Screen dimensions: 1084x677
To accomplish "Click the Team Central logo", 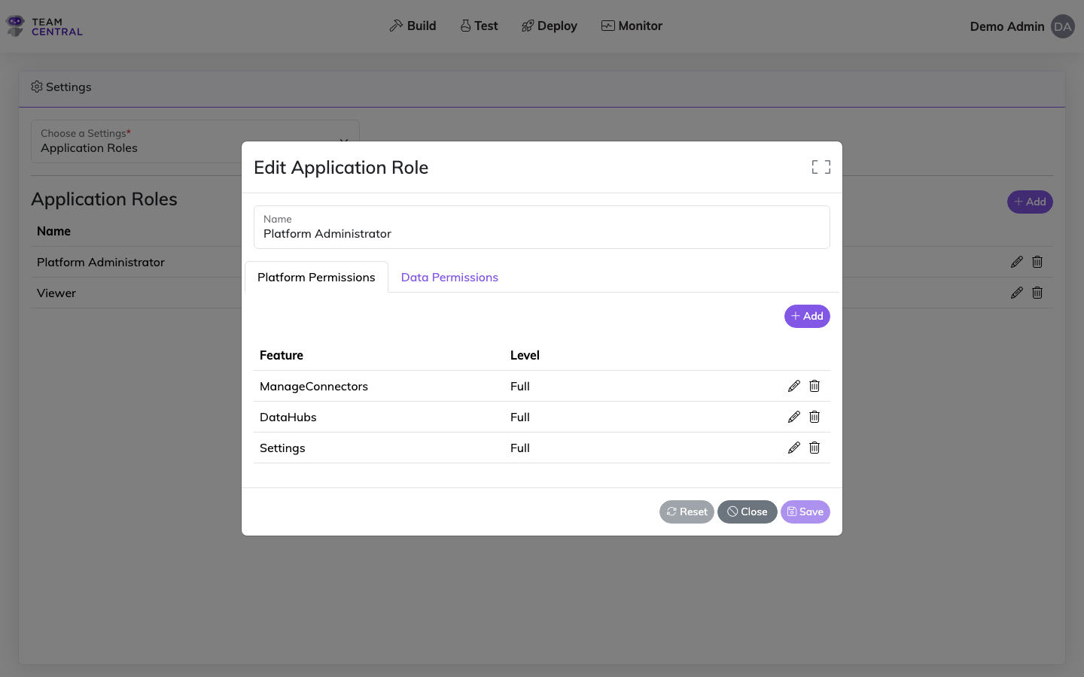I will pyautogui.click(x=43, y=26).
